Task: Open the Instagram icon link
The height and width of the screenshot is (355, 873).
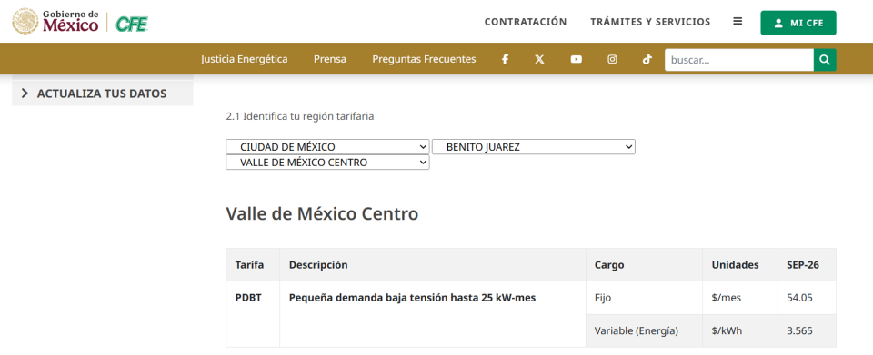Action: [x=612, y=59]
